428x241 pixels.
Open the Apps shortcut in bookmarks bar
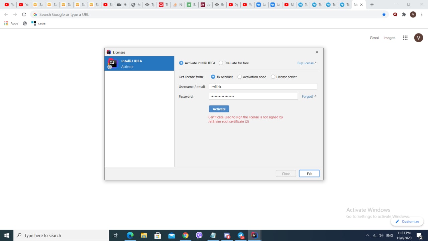coord(11,23)
